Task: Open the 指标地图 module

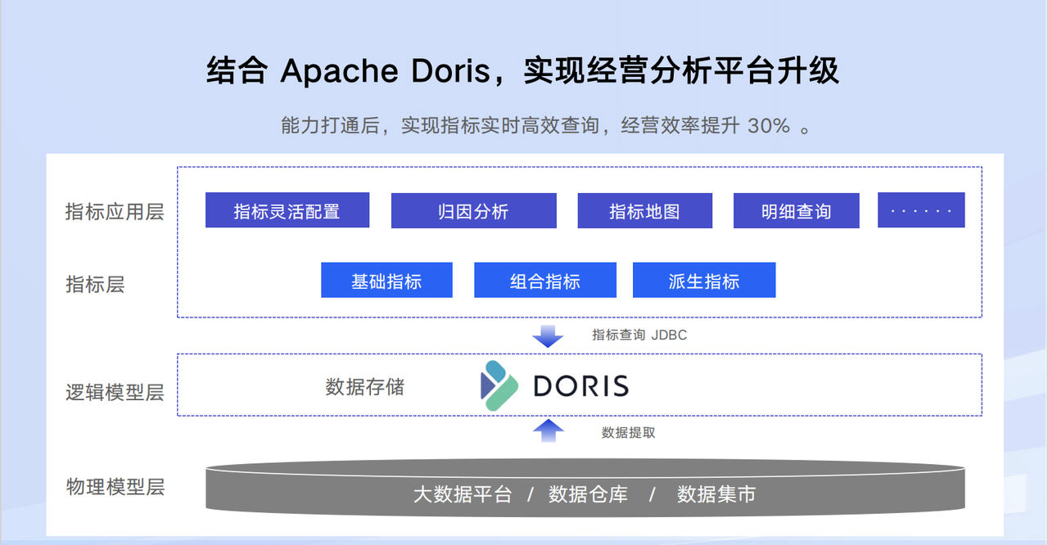Action: pyautogui.click(x=645, y=210)
